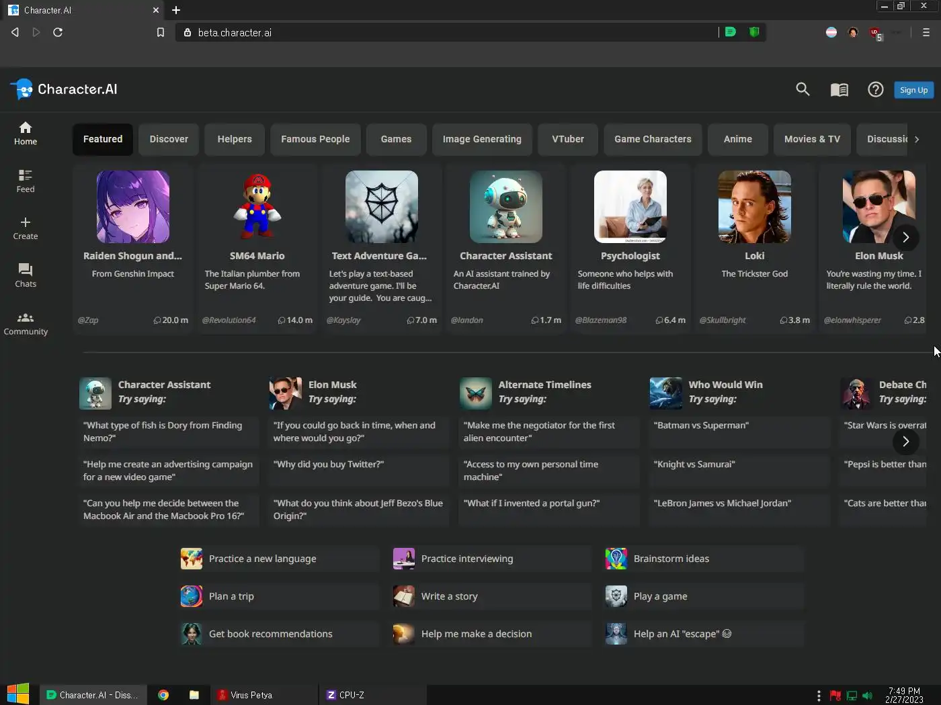Go to Home in sidebar

tap(26, 134)
